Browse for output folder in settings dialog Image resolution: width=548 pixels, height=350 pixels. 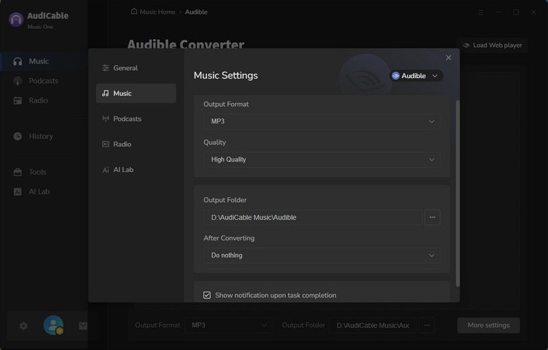click(432, 217)
